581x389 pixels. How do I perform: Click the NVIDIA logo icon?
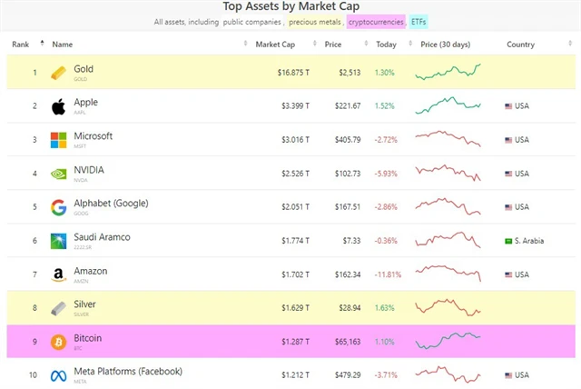(x=58, y=174)
